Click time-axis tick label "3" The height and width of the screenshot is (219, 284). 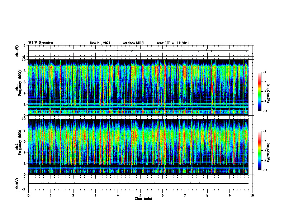coord(95,195)
